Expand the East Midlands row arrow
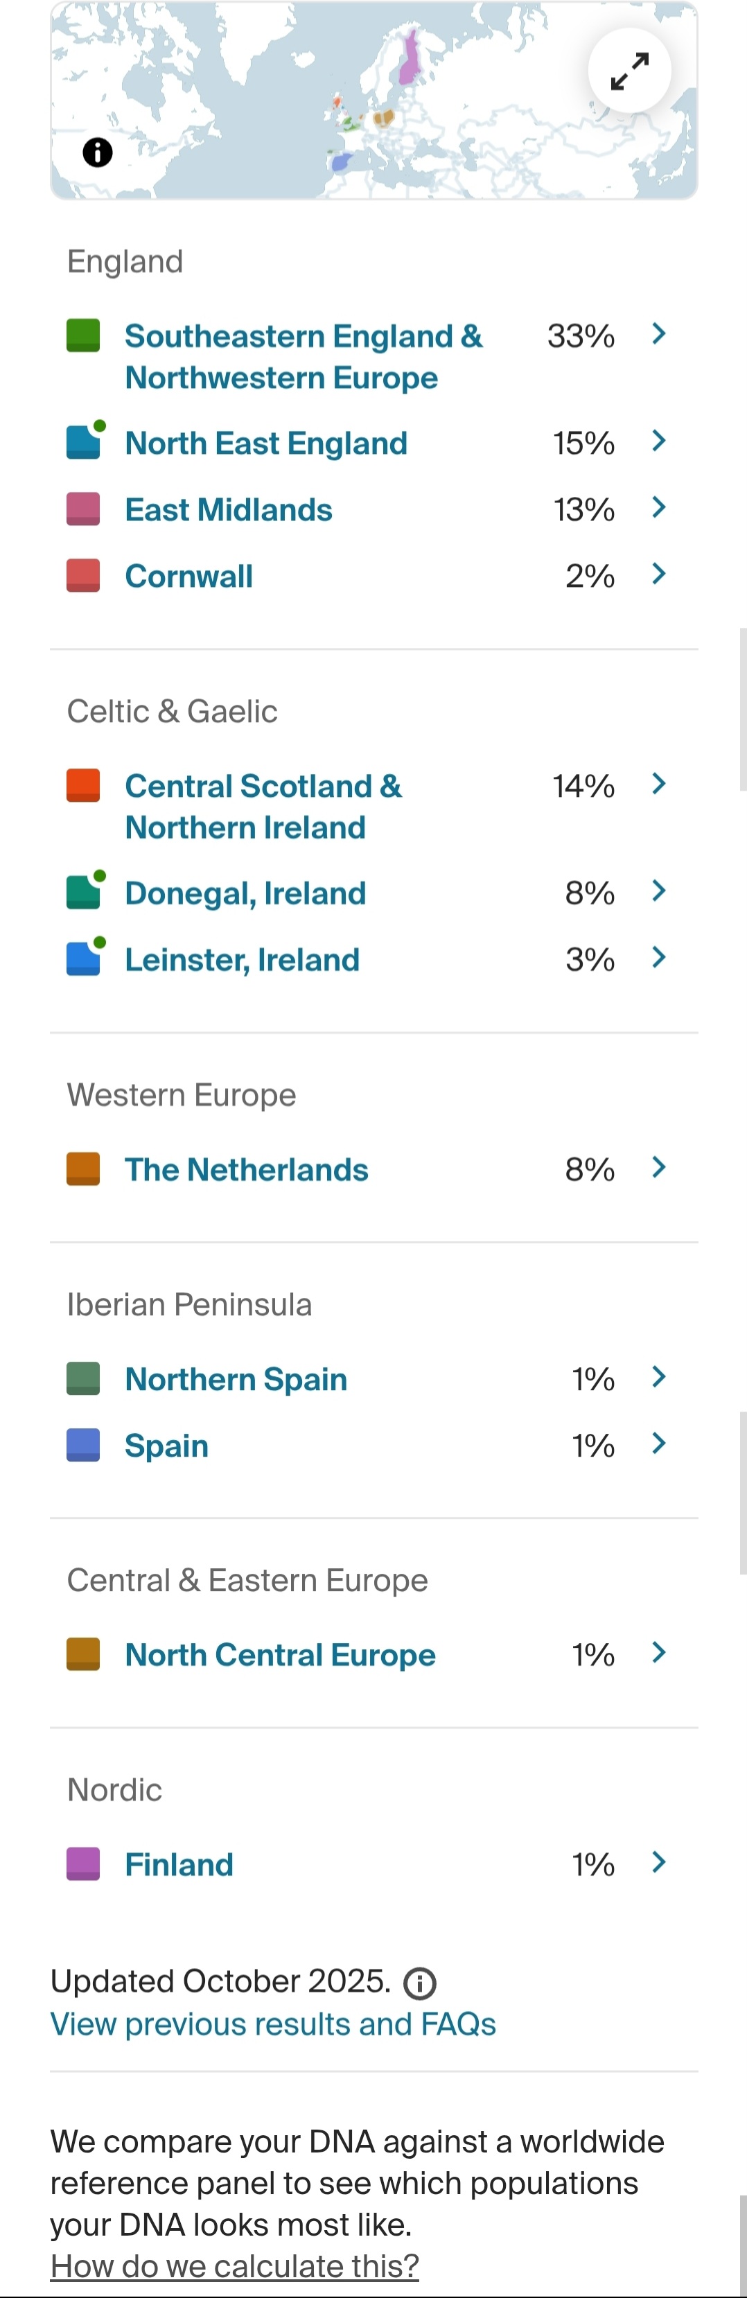Image resolution: width=747 pixels, height=2298 pixels. pyautogui.click(x=658, y=507)
